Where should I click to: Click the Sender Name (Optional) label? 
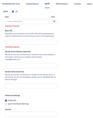pyautogui.click(x=14, y=72)
